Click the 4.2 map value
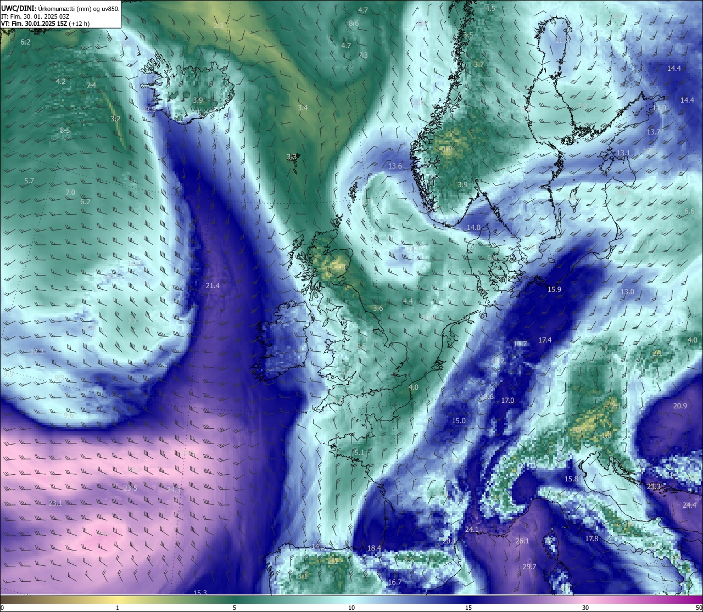Screen dimensions: 703x612 coord(60,82)
